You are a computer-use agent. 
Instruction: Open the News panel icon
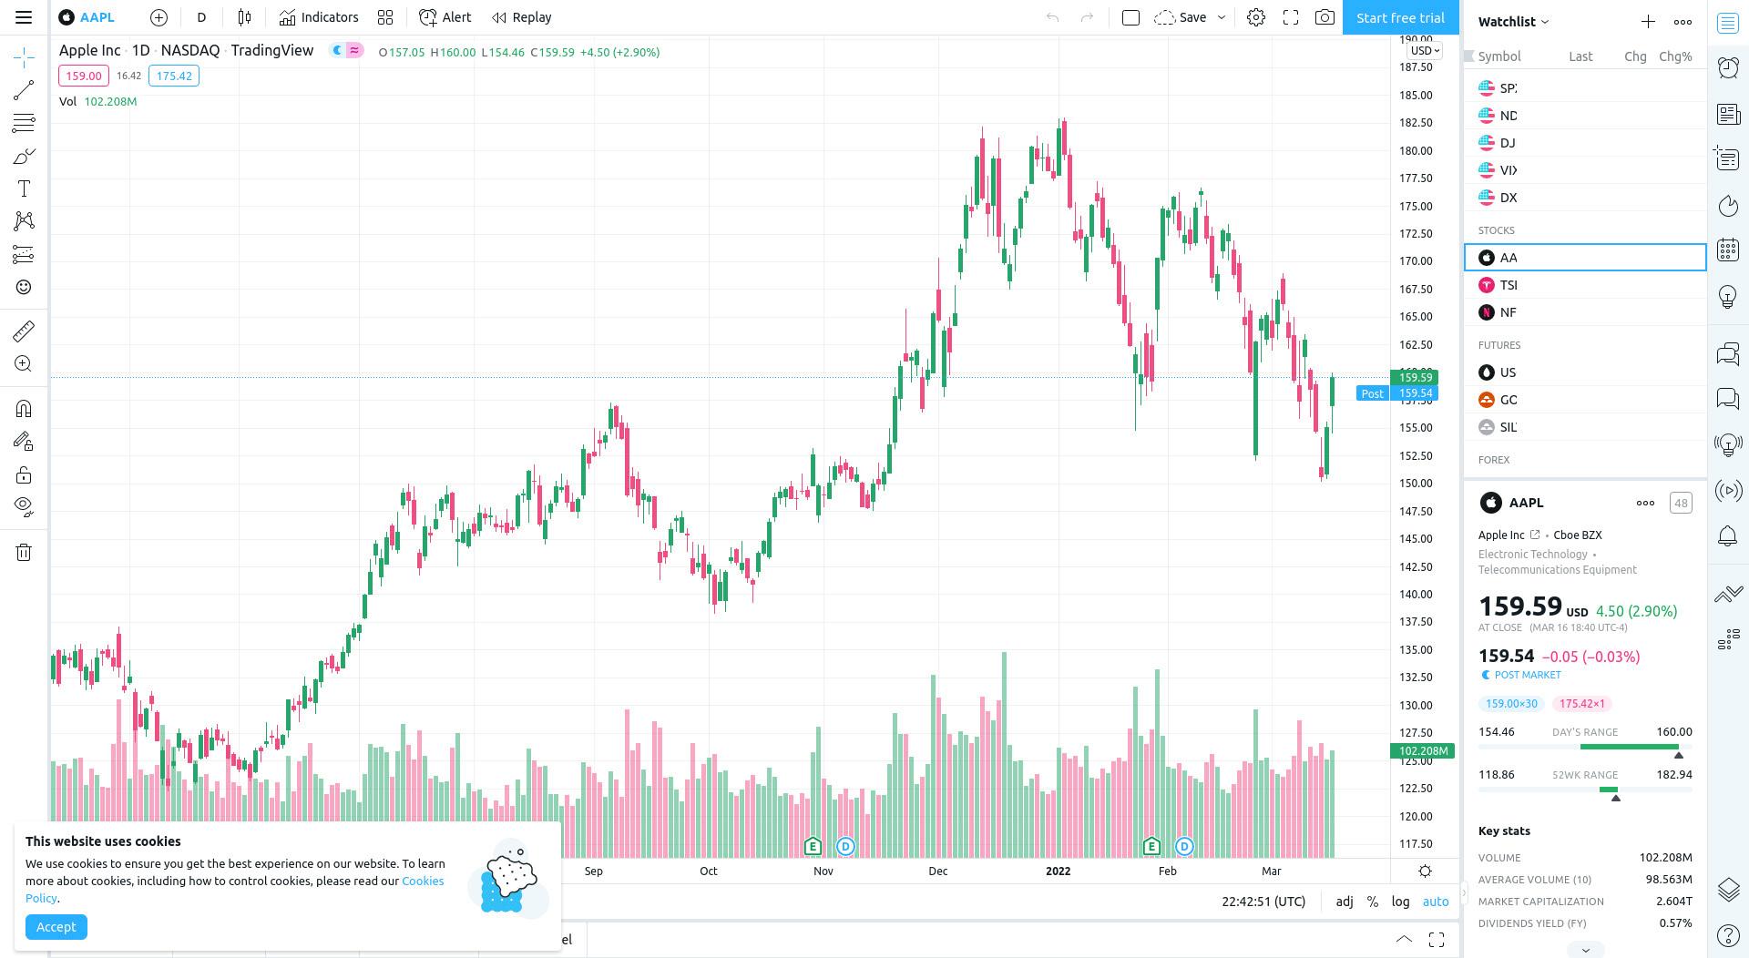point(1728,114)
